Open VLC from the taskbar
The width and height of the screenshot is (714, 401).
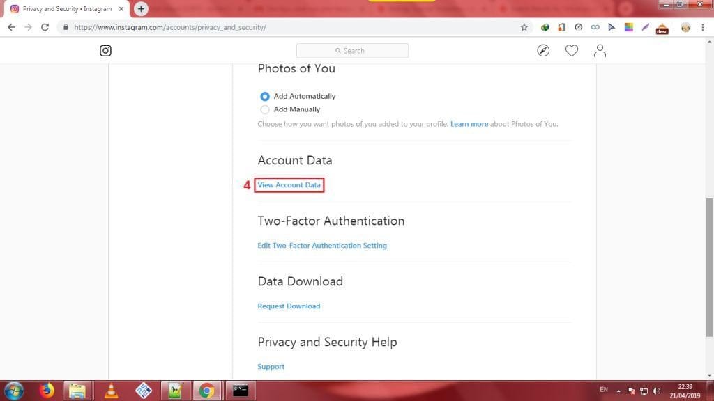pyautogui.click(x=110, y=391)
